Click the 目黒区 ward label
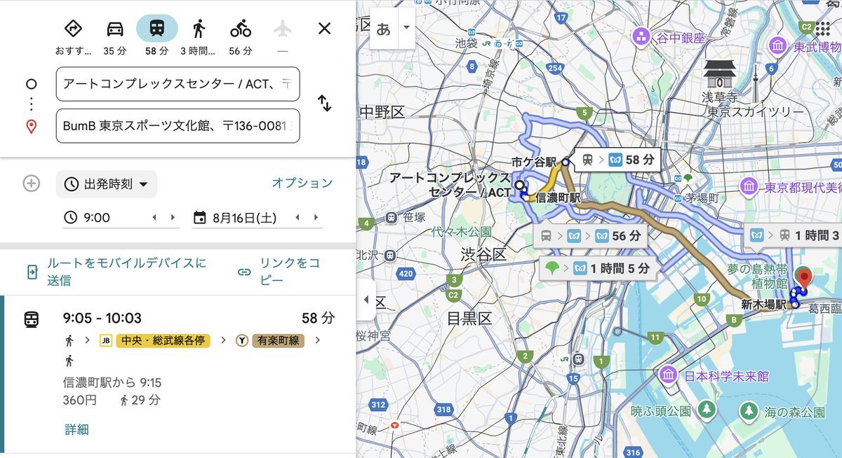This screenshot has height=458, width=842. (470, 319)
